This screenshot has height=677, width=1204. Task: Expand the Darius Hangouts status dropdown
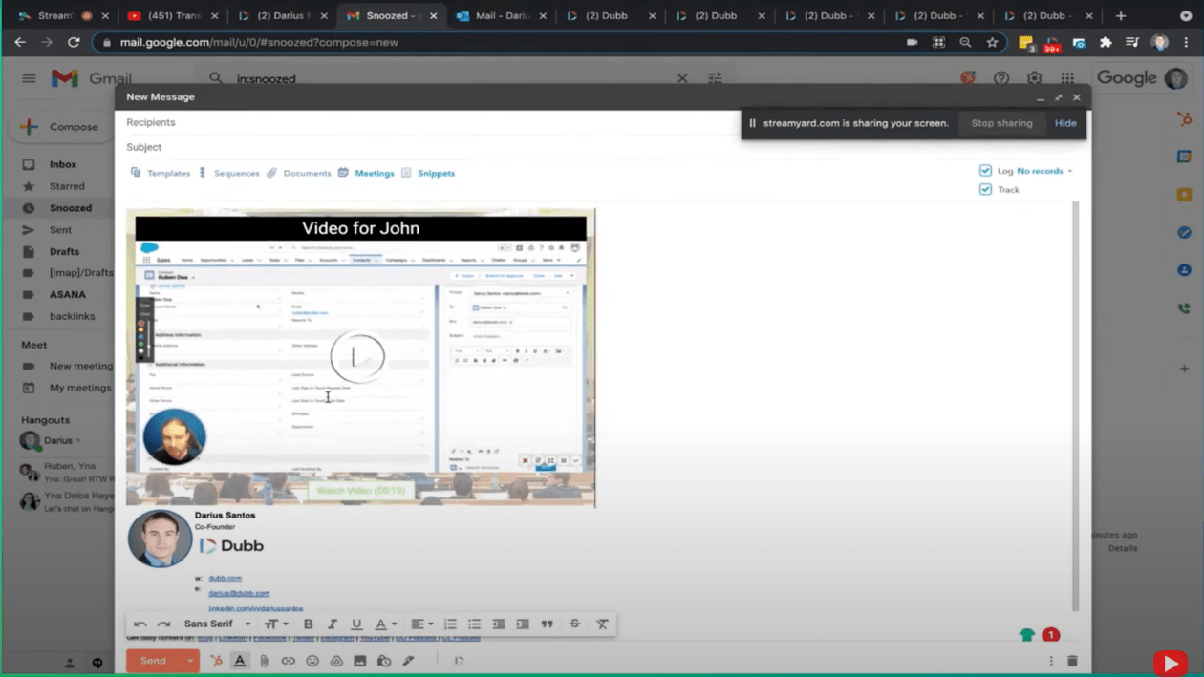pos(79,440)
